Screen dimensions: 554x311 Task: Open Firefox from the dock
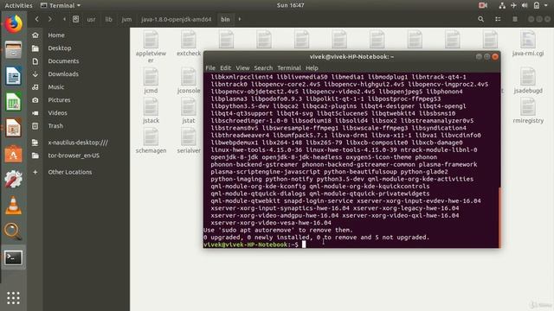click(x=14, y=23)
